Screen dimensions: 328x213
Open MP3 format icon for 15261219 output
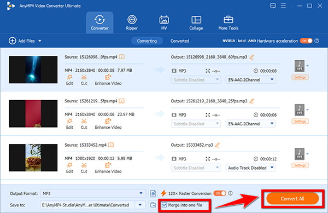click(x=300, y=110)
